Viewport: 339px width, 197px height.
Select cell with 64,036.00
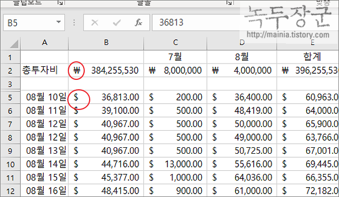coord(242,177)
